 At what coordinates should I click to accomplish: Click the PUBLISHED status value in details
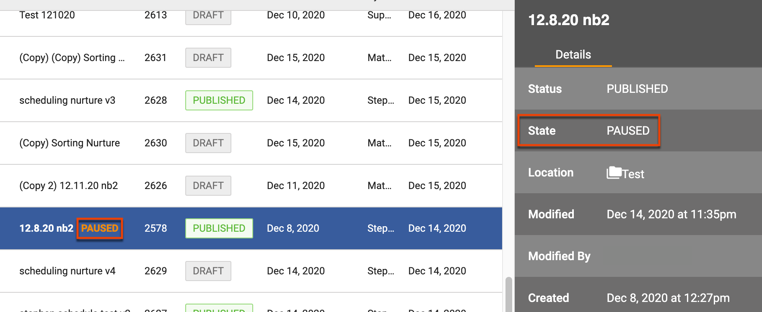(x=637, y=89)
